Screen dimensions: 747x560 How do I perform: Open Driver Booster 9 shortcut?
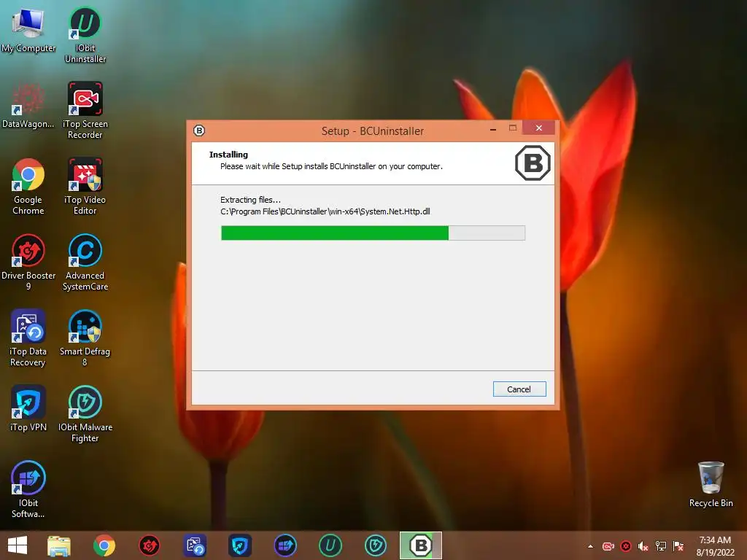[28, 262]
